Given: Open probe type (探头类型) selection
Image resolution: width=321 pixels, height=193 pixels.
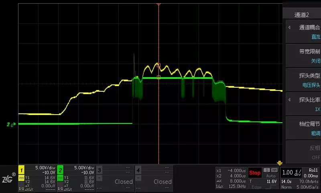Looking at the screenshot, I should coord(303,80).
